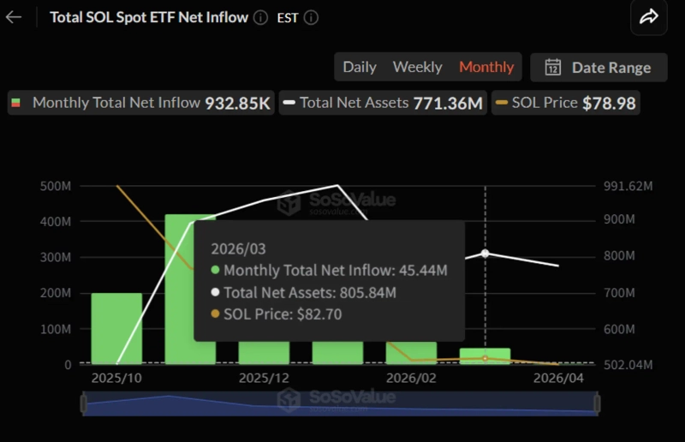Click info icon next to EST
The height and width of the screenshot is (442, 685).
click(x=311, y=17)
